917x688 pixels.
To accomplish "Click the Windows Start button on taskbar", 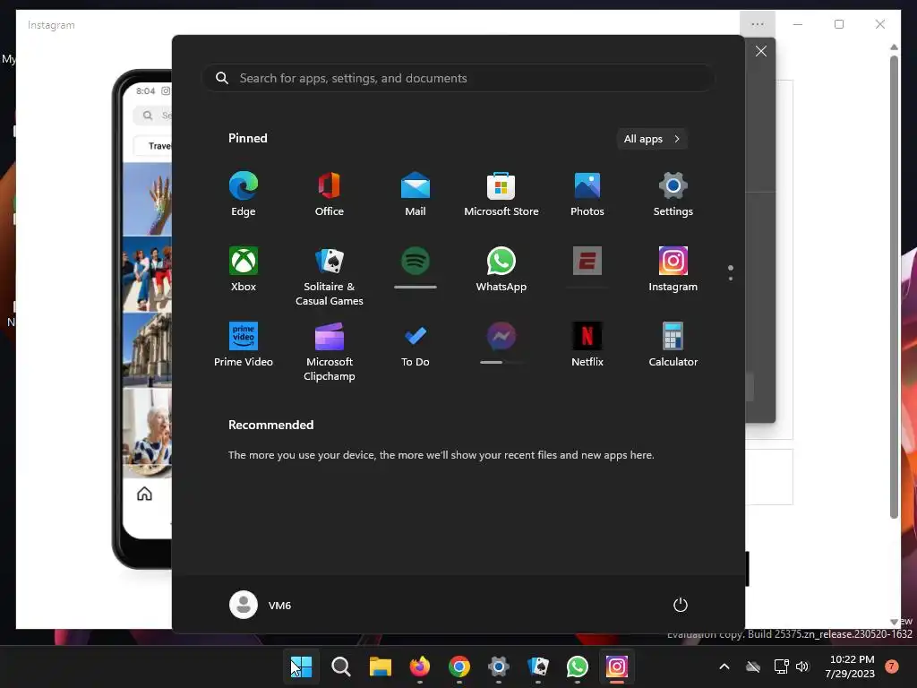I will tap(302, 666).
